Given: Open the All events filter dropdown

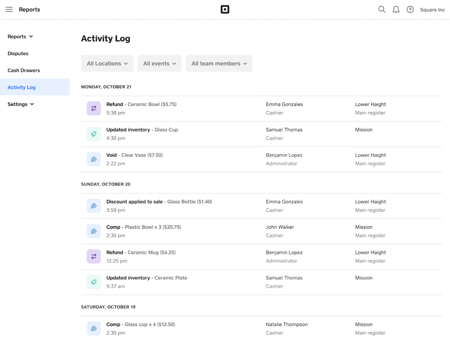Looking at the screenshot, I should point(159,63).
